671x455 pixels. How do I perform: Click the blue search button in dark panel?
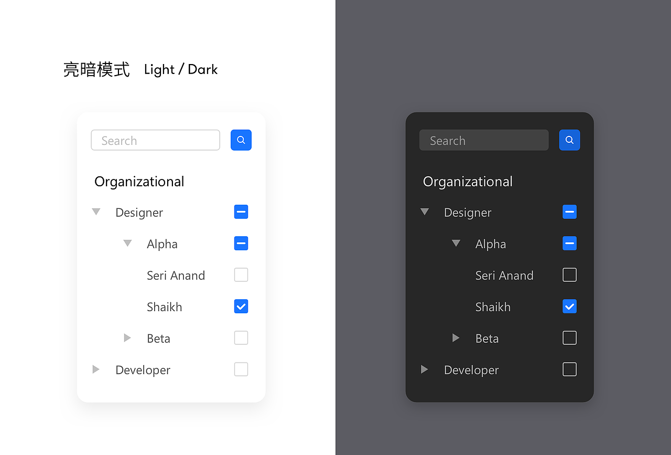click(569, 140)
